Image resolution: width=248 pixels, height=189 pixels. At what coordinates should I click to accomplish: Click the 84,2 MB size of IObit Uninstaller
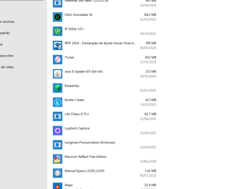click(x=150, y=15)
